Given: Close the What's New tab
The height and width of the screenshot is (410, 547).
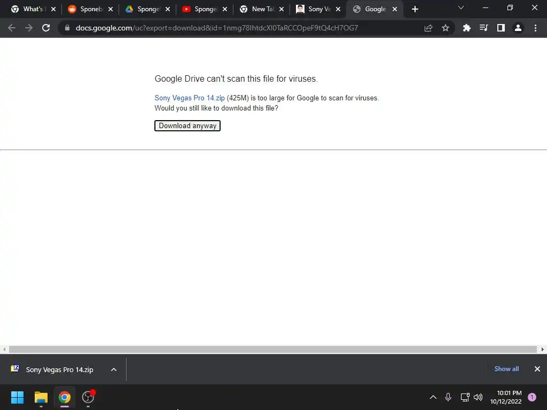Looking at the screenshot, I should (x=53, y=9).
